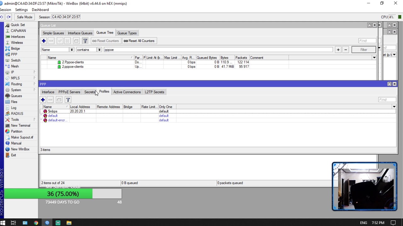This screenshot has width=403, height=226.
Task: Open Quick Set from sidebar
Action: coord(18,25)
